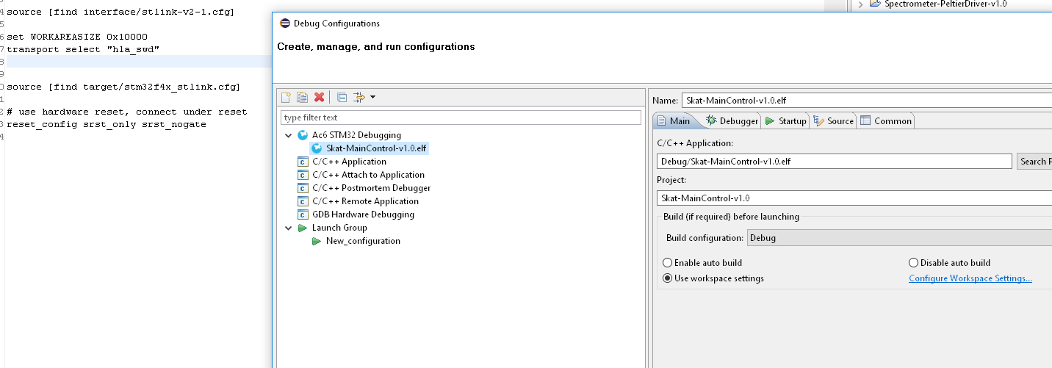Viewport: 1052px width, 368px height.
Task: Select New_configuration under Launch Group
Action: (363, 241)
